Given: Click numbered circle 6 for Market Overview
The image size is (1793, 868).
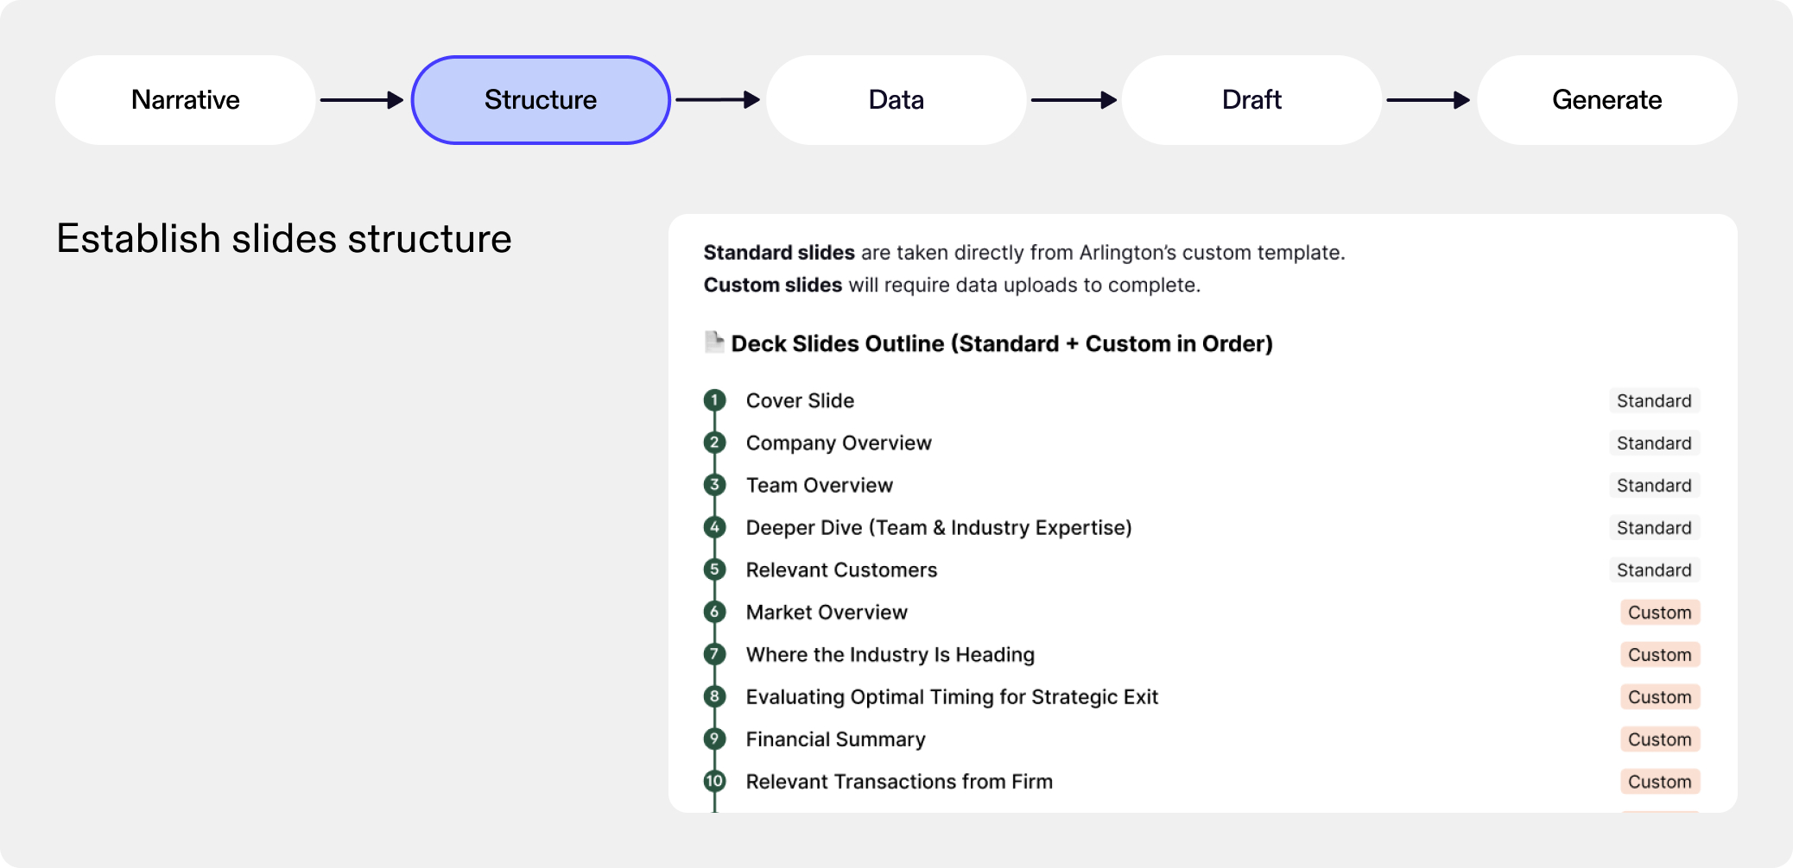Looking at the screenshot, I should pos(714,612).
